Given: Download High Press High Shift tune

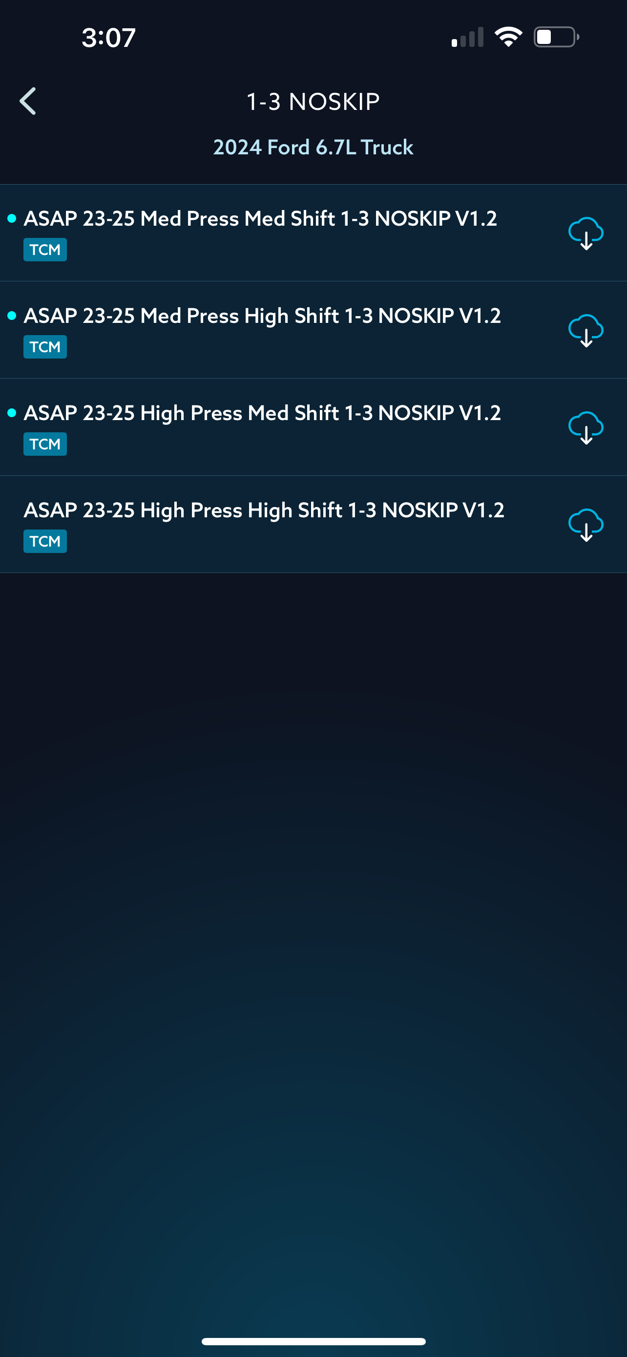Looking at the screenshot, I should pos(585,525).
